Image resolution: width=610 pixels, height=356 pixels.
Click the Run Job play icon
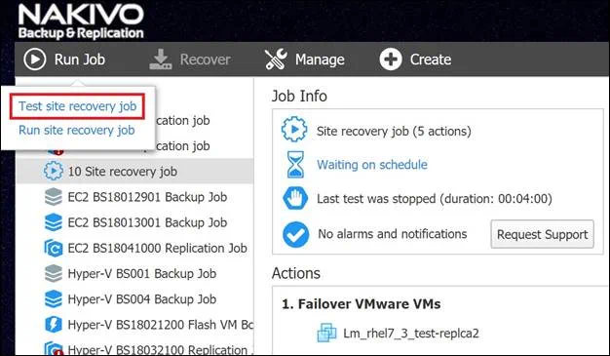pos(35,59)
